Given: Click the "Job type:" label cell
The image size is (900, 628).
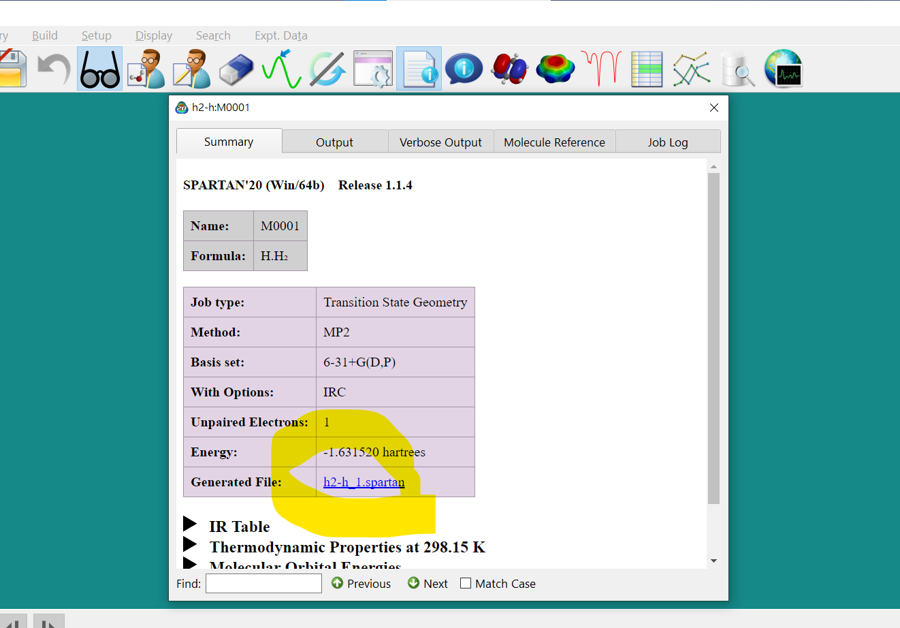Looking at the screenshot, I should [250, 302].
